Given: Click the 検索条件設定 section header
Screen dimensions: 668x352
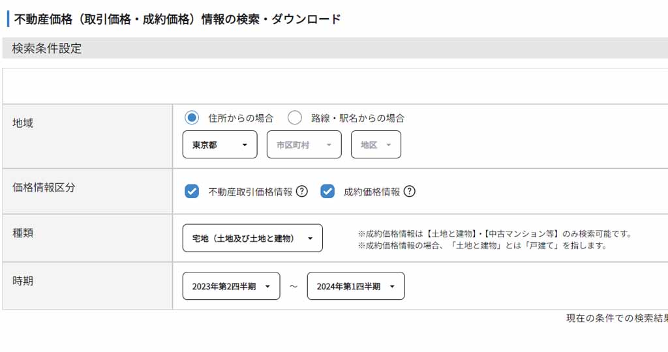Looking at the screenshot, I should tap(47, 48).
